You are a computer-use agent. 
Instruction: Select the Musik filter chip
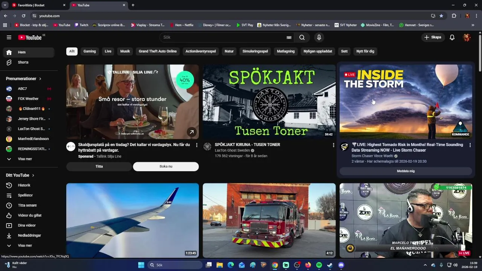point(125,51)
